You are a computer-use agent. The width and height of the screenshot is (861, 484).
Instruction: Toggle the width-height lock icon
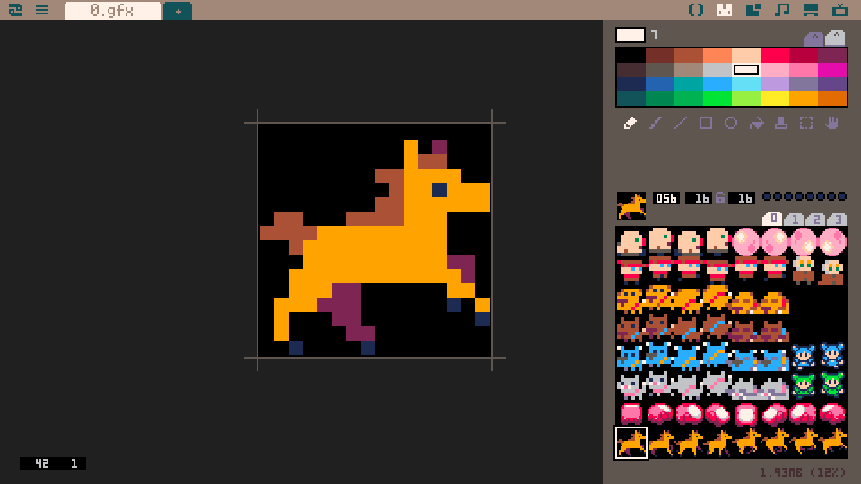(720, 198)
